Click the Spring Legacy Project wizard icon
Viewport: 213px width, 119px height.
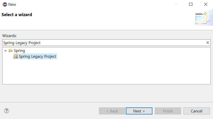(x=16, y=56)
